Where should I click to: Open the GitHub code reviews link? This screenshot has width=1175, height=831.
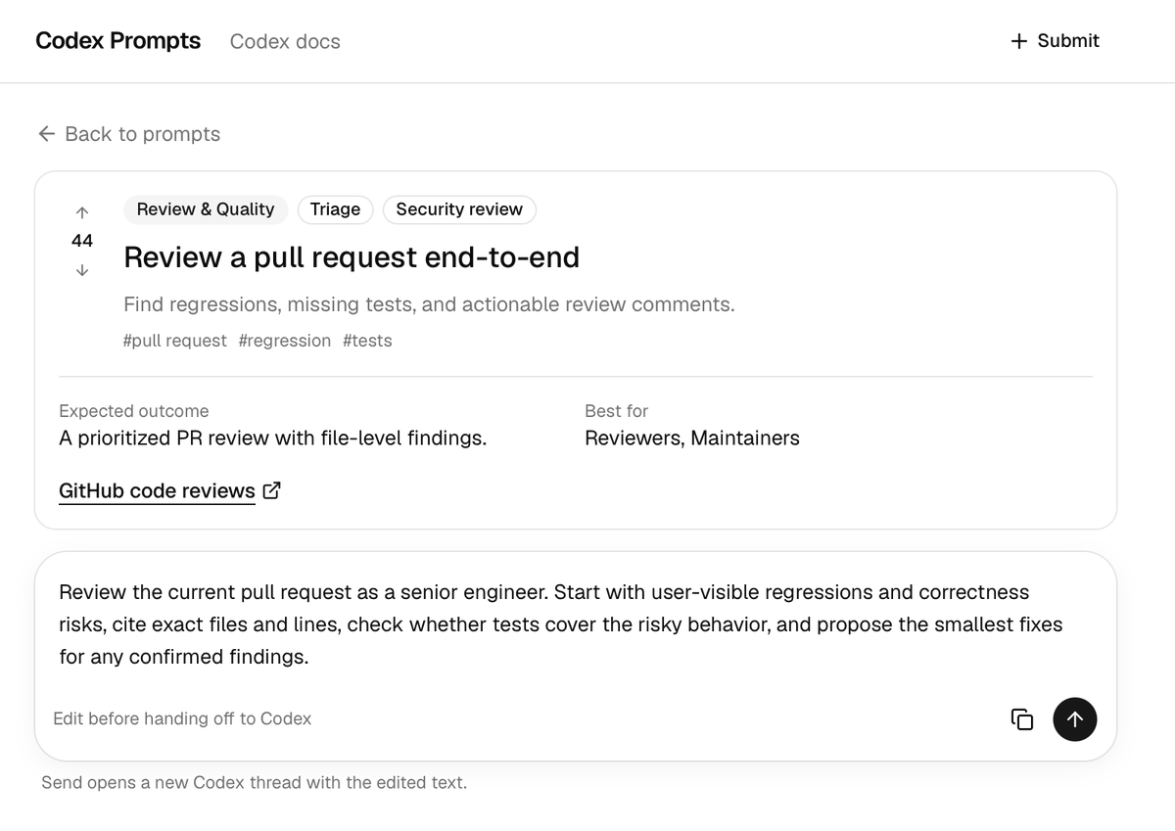pos(157,490)
